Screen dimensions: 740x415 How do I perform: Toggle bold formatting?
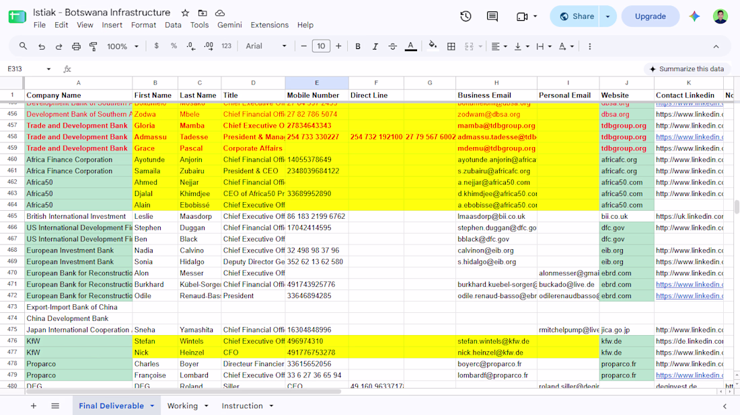point(358,46)
